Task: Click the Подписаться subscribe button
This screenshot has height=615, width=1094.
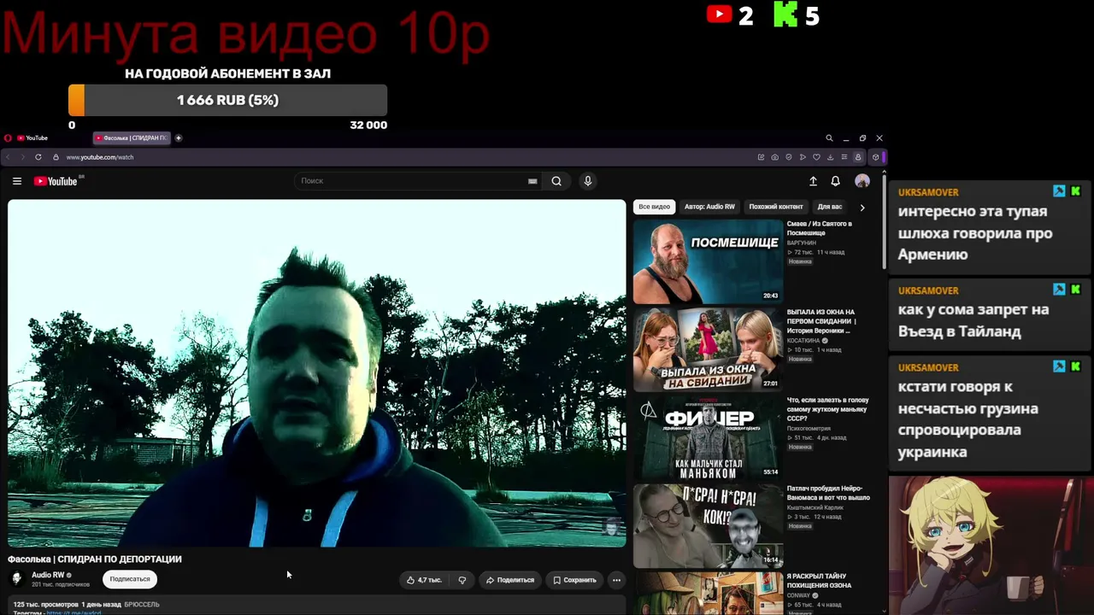Action: [x=130, y=579]
